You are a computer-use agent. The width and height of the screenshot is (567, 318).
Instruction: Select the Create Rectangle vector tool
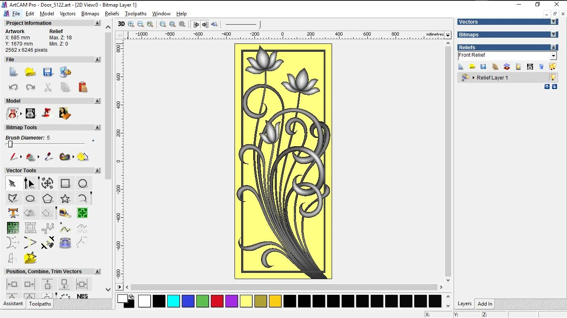point(65,183)
